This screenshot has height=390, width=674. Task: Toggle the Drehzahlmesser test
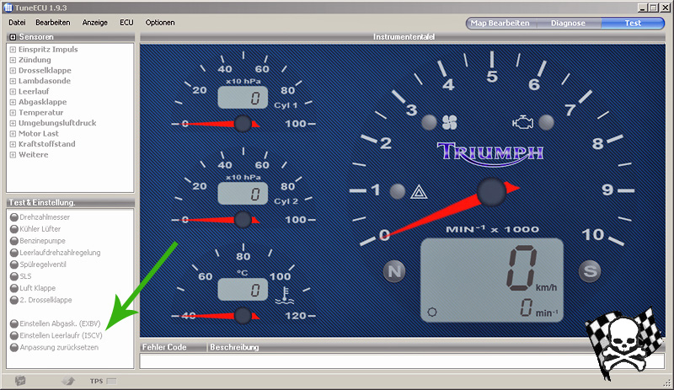coord(14,217)
